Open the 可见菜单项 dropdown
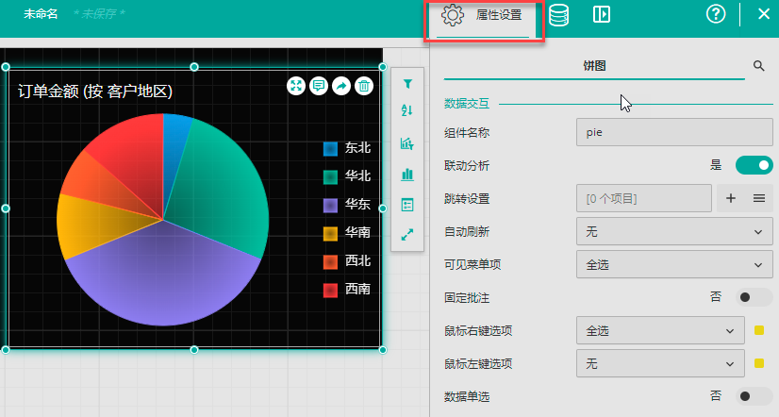The image size is (779, 417). coord(674,264)
